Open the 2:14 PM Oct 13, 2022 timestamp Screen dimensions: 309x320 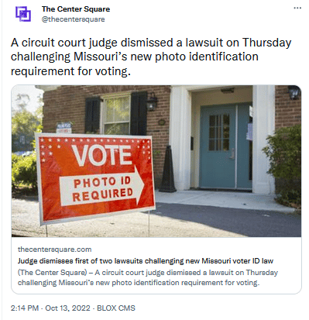point(50,308)
